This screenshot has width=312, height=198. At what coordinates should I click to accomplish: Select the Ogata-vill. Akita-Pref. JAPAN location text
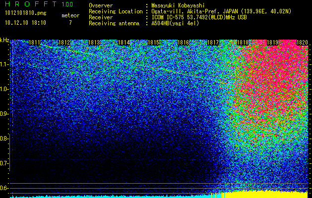click(x=221, y=12)
